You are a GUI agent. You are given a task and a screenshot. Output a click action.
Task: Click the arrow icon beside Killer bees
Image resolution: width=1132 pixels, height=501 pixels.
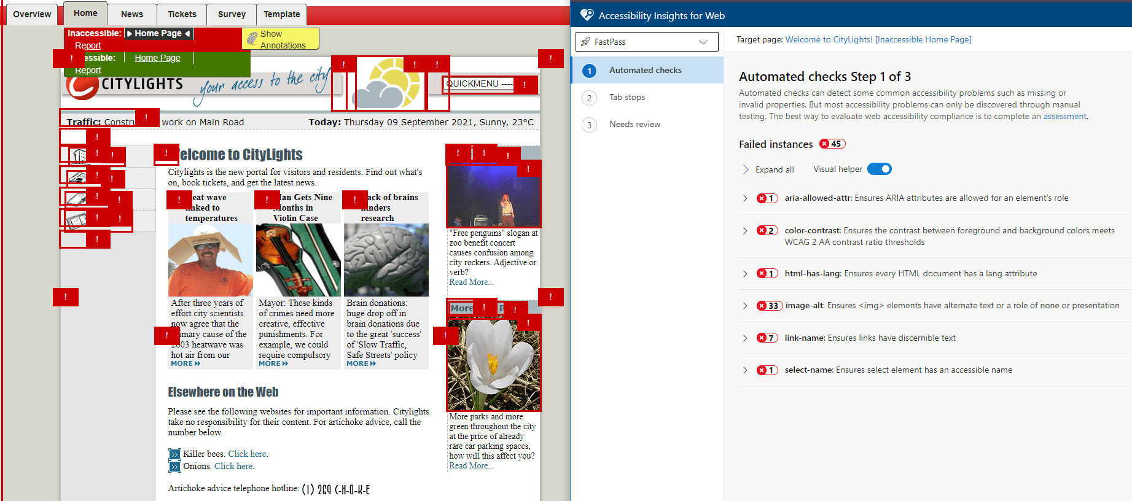175,454
